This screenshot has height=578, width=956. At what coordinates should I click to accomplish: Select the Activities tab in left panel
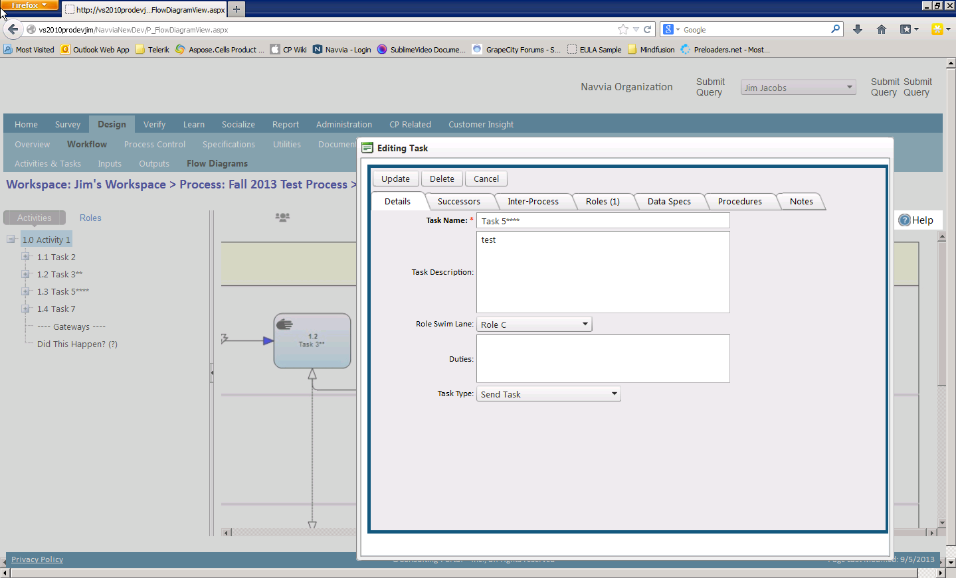(x=35, y=218)
